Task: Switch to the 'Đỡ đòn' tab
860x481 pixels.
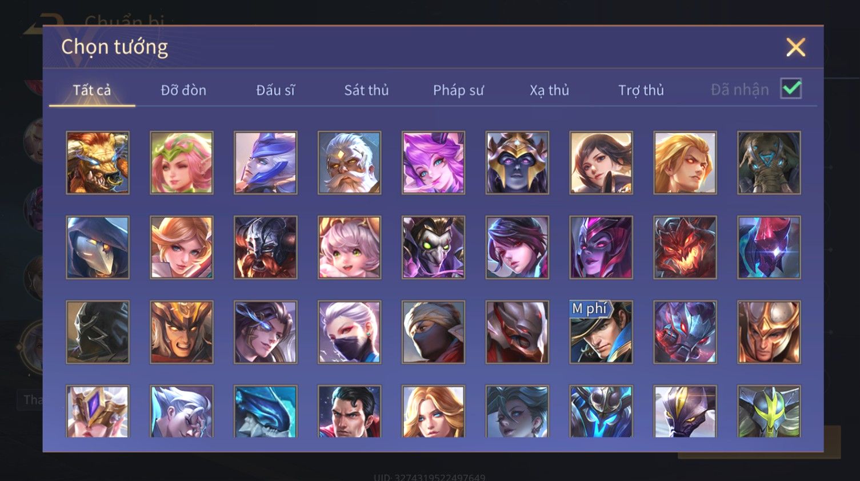Action: click(x=183, y=90)
